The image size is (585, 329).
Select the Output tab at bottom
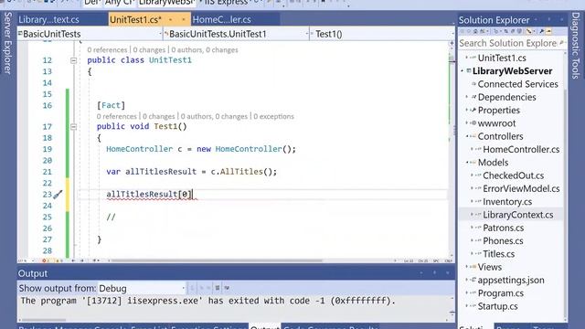coord(264,327)
